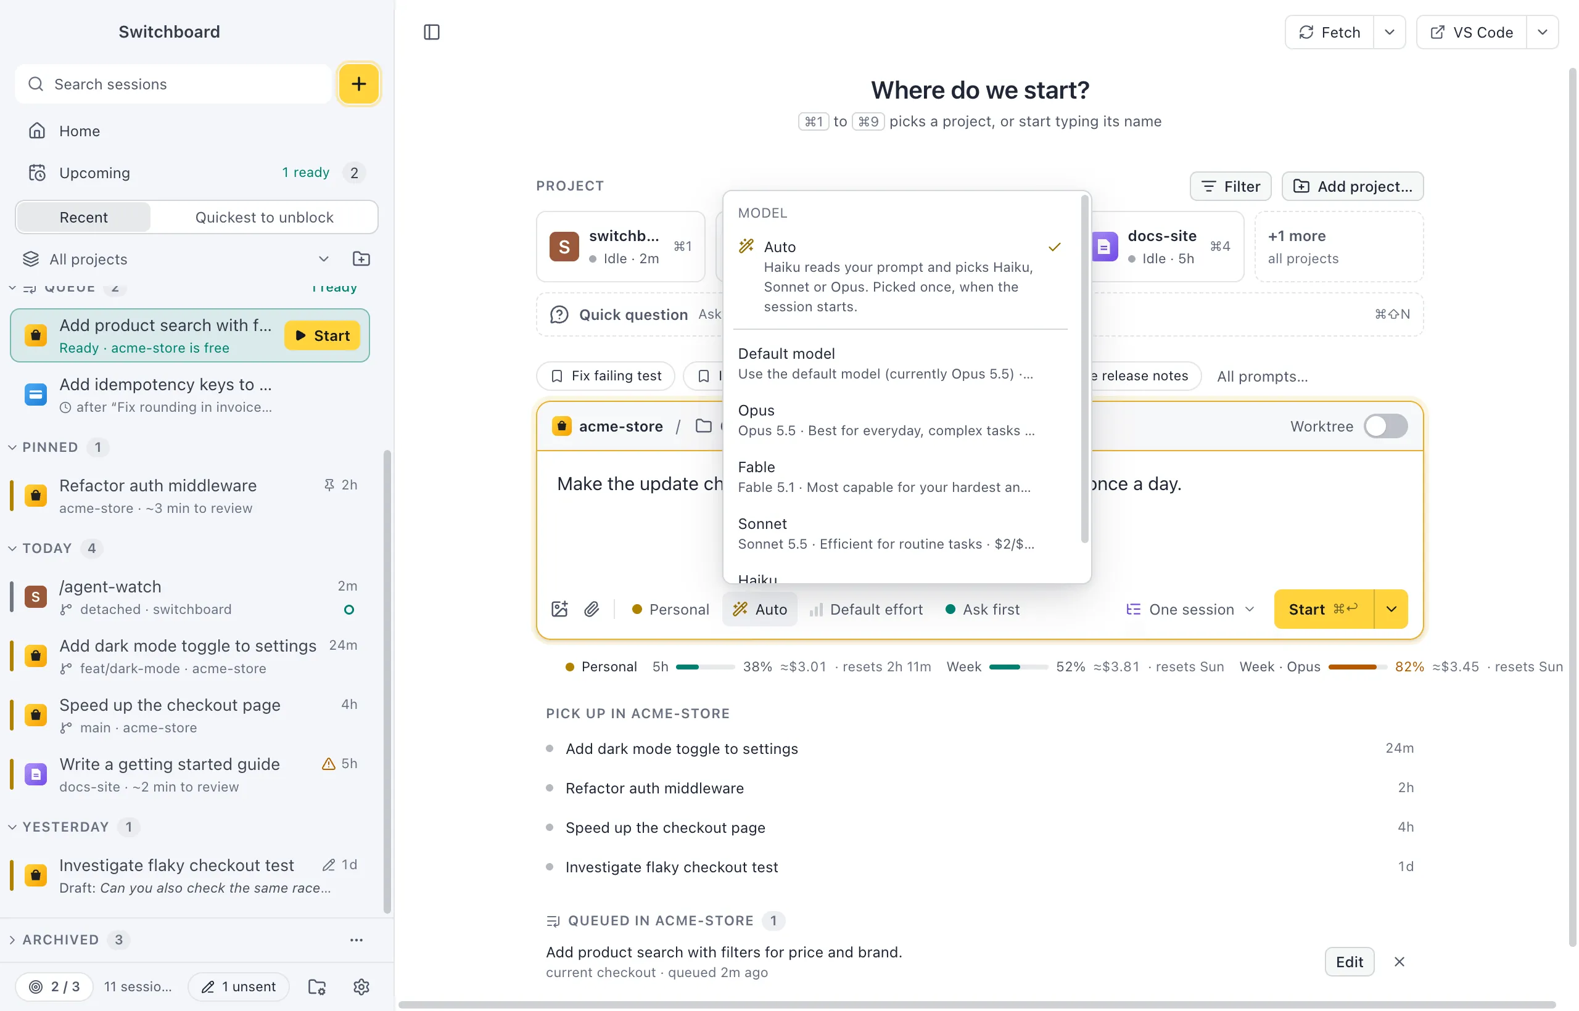Switch to Quickest to unblock view
The width and height of the screenshot is (1579, 1011).
(264, 217)
